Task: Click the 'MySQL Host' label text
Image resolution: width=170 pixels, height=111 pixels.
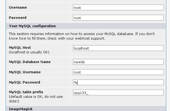Action: coord(20,47)
